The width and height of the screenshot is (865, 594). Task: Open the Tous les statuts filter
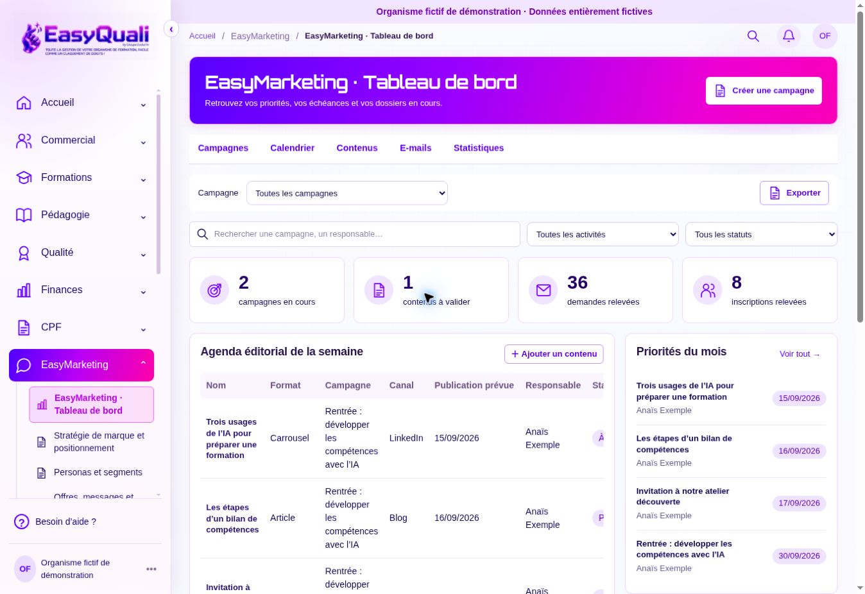(761, 234)
